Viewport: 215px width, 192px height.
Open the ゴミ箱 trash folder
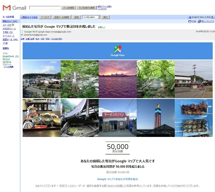5,43
